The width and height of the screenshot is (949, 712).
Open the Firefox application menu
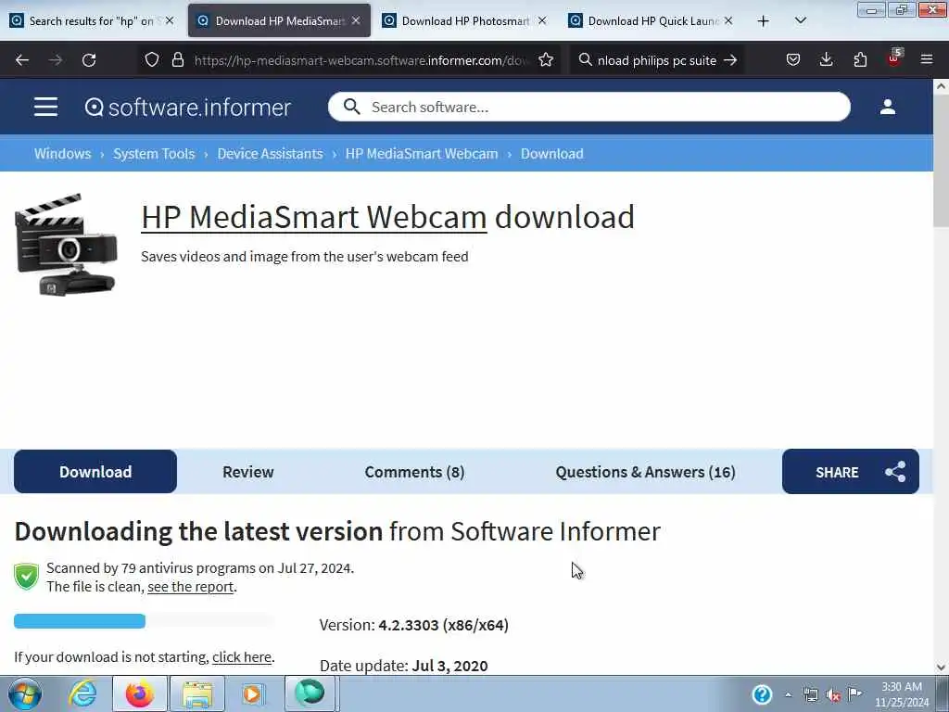coord(927,60)
